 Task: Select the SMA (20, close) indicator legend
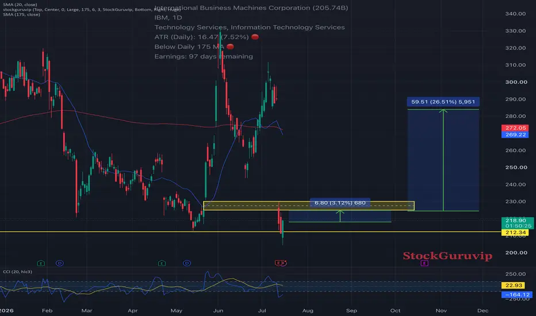point(20,5)
